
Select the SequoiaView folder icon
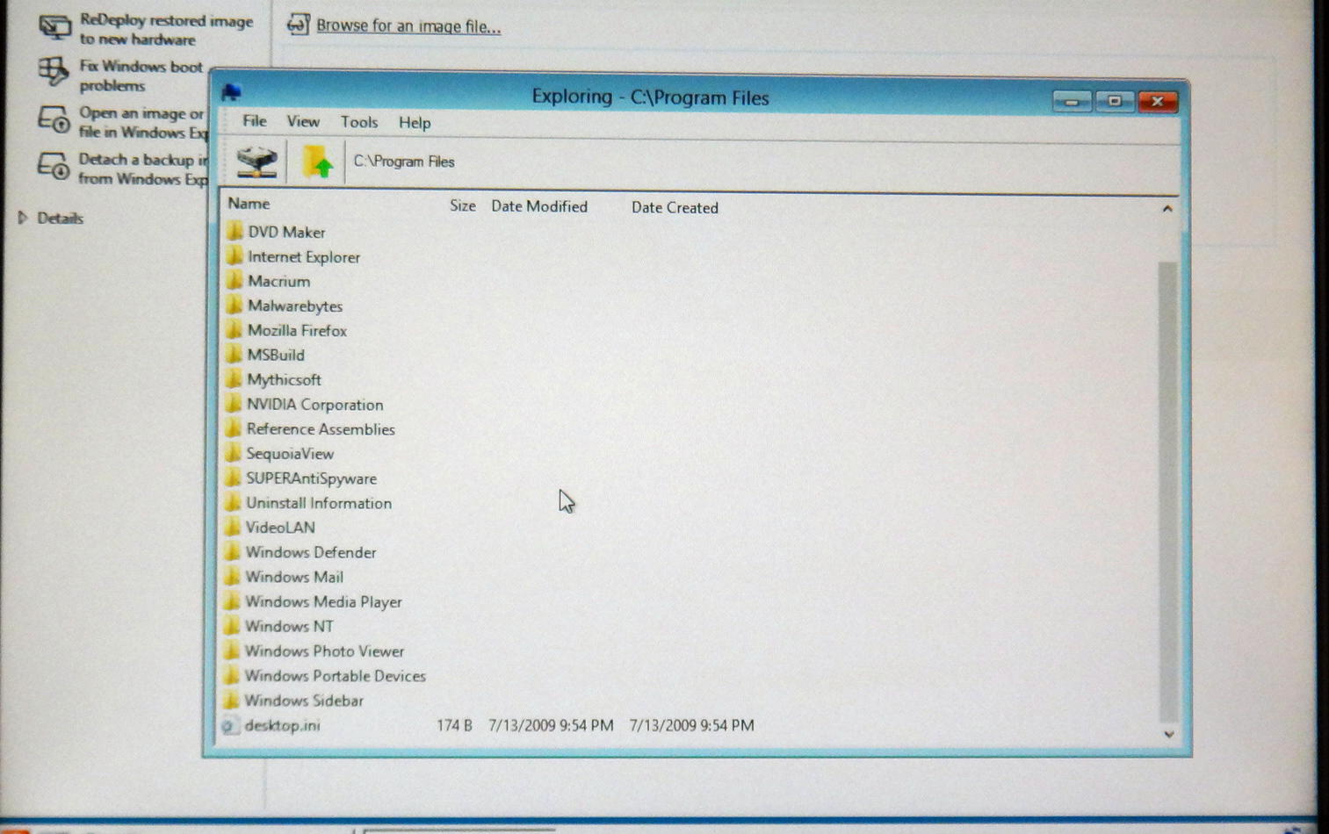click(x=233, y=453)
